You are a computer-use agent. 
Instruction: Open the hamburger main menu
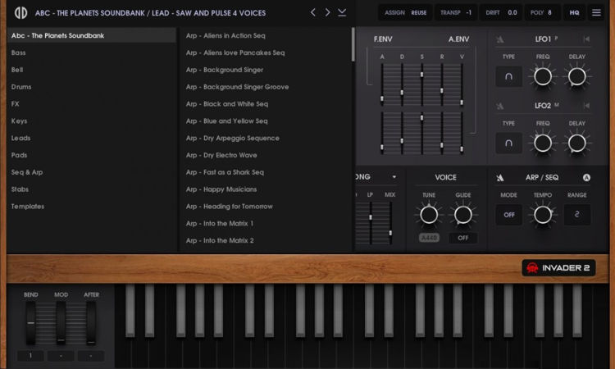tap(596, 12)
